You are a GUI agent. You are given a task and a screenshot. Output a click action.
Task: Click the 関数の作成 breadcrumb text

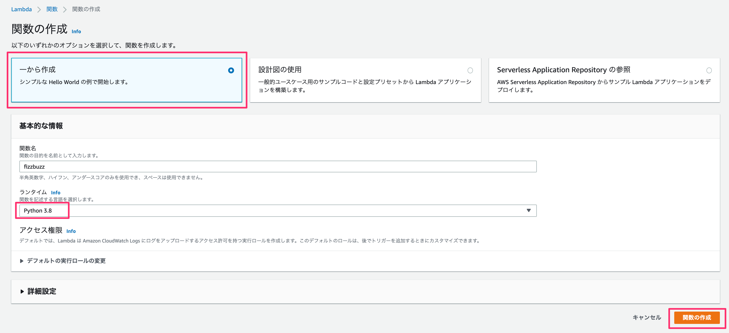[x=86, y=9]
